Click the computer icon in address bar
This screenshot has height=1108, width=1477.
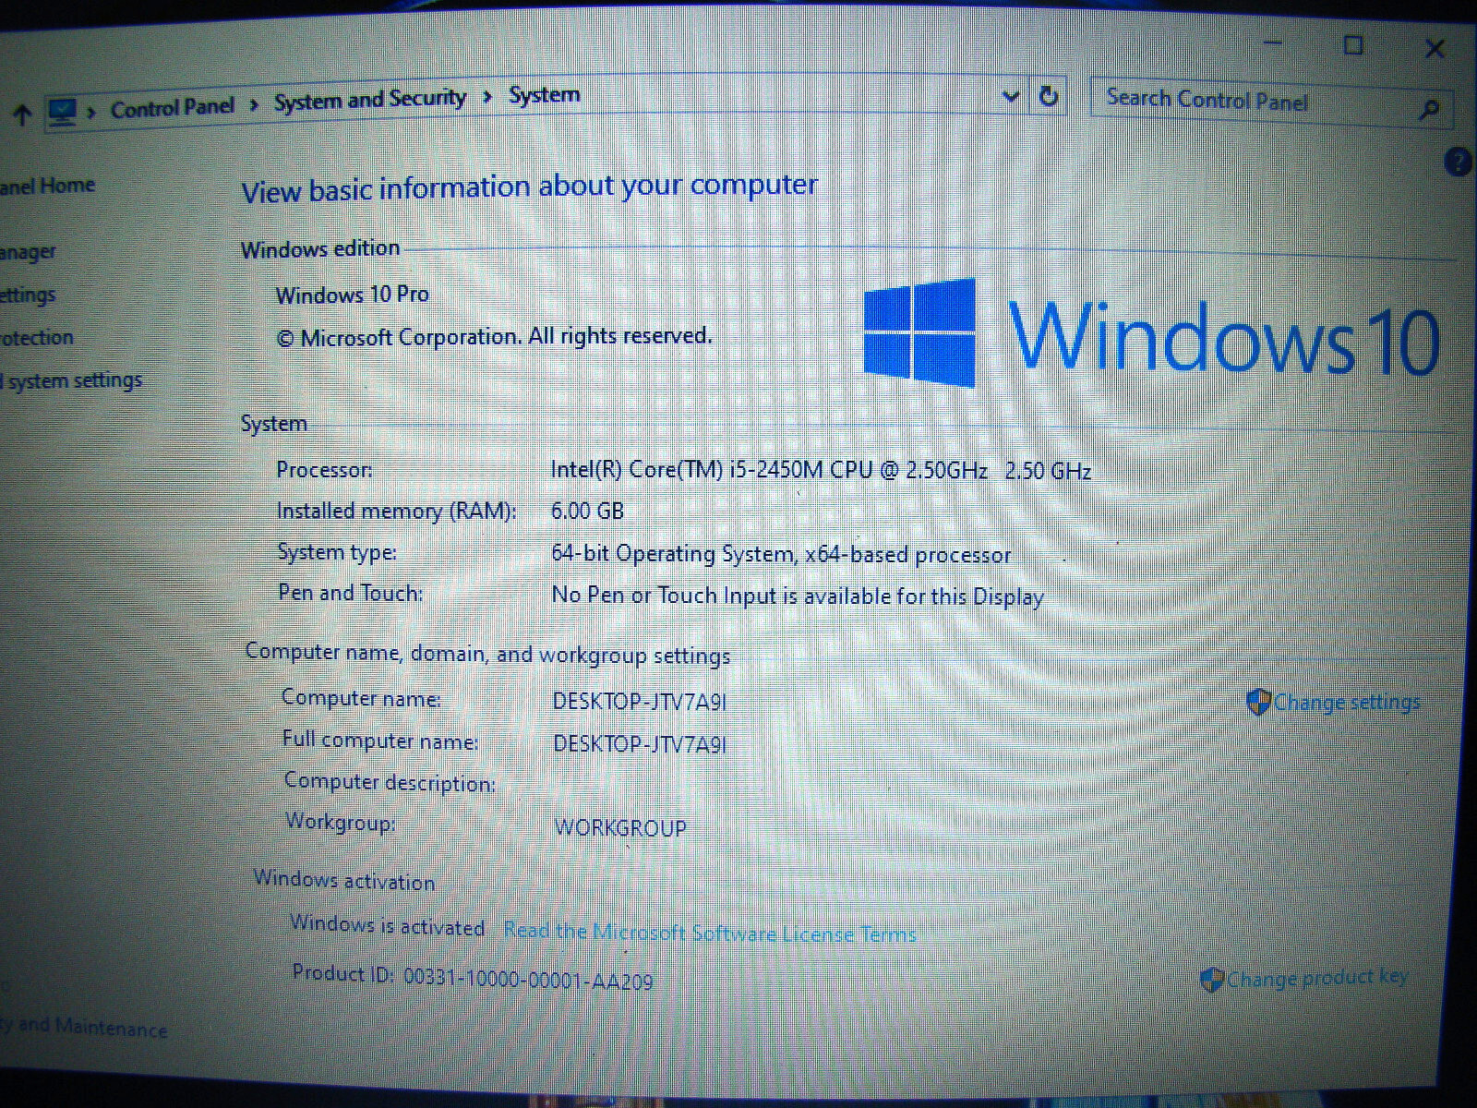[62, 113]
